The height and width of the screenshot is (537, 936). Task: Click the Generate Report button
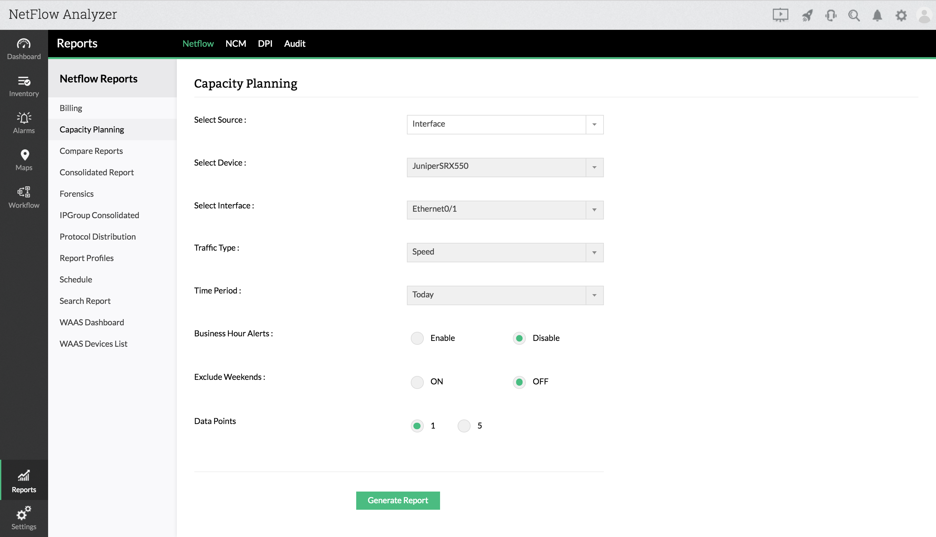tap(397, 501)
